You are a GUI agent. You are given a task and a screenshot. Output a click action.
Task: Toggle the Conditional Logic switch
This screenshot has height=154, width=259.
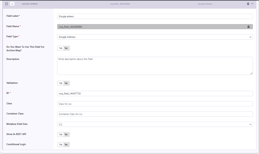(64, 145)
